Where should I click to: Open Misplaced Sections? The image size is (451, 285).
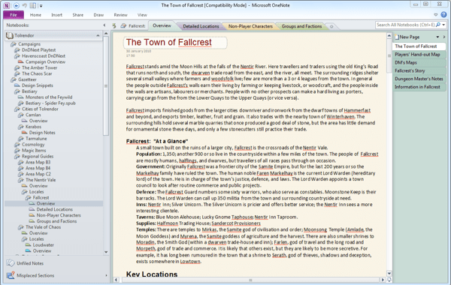coord(35,275)
